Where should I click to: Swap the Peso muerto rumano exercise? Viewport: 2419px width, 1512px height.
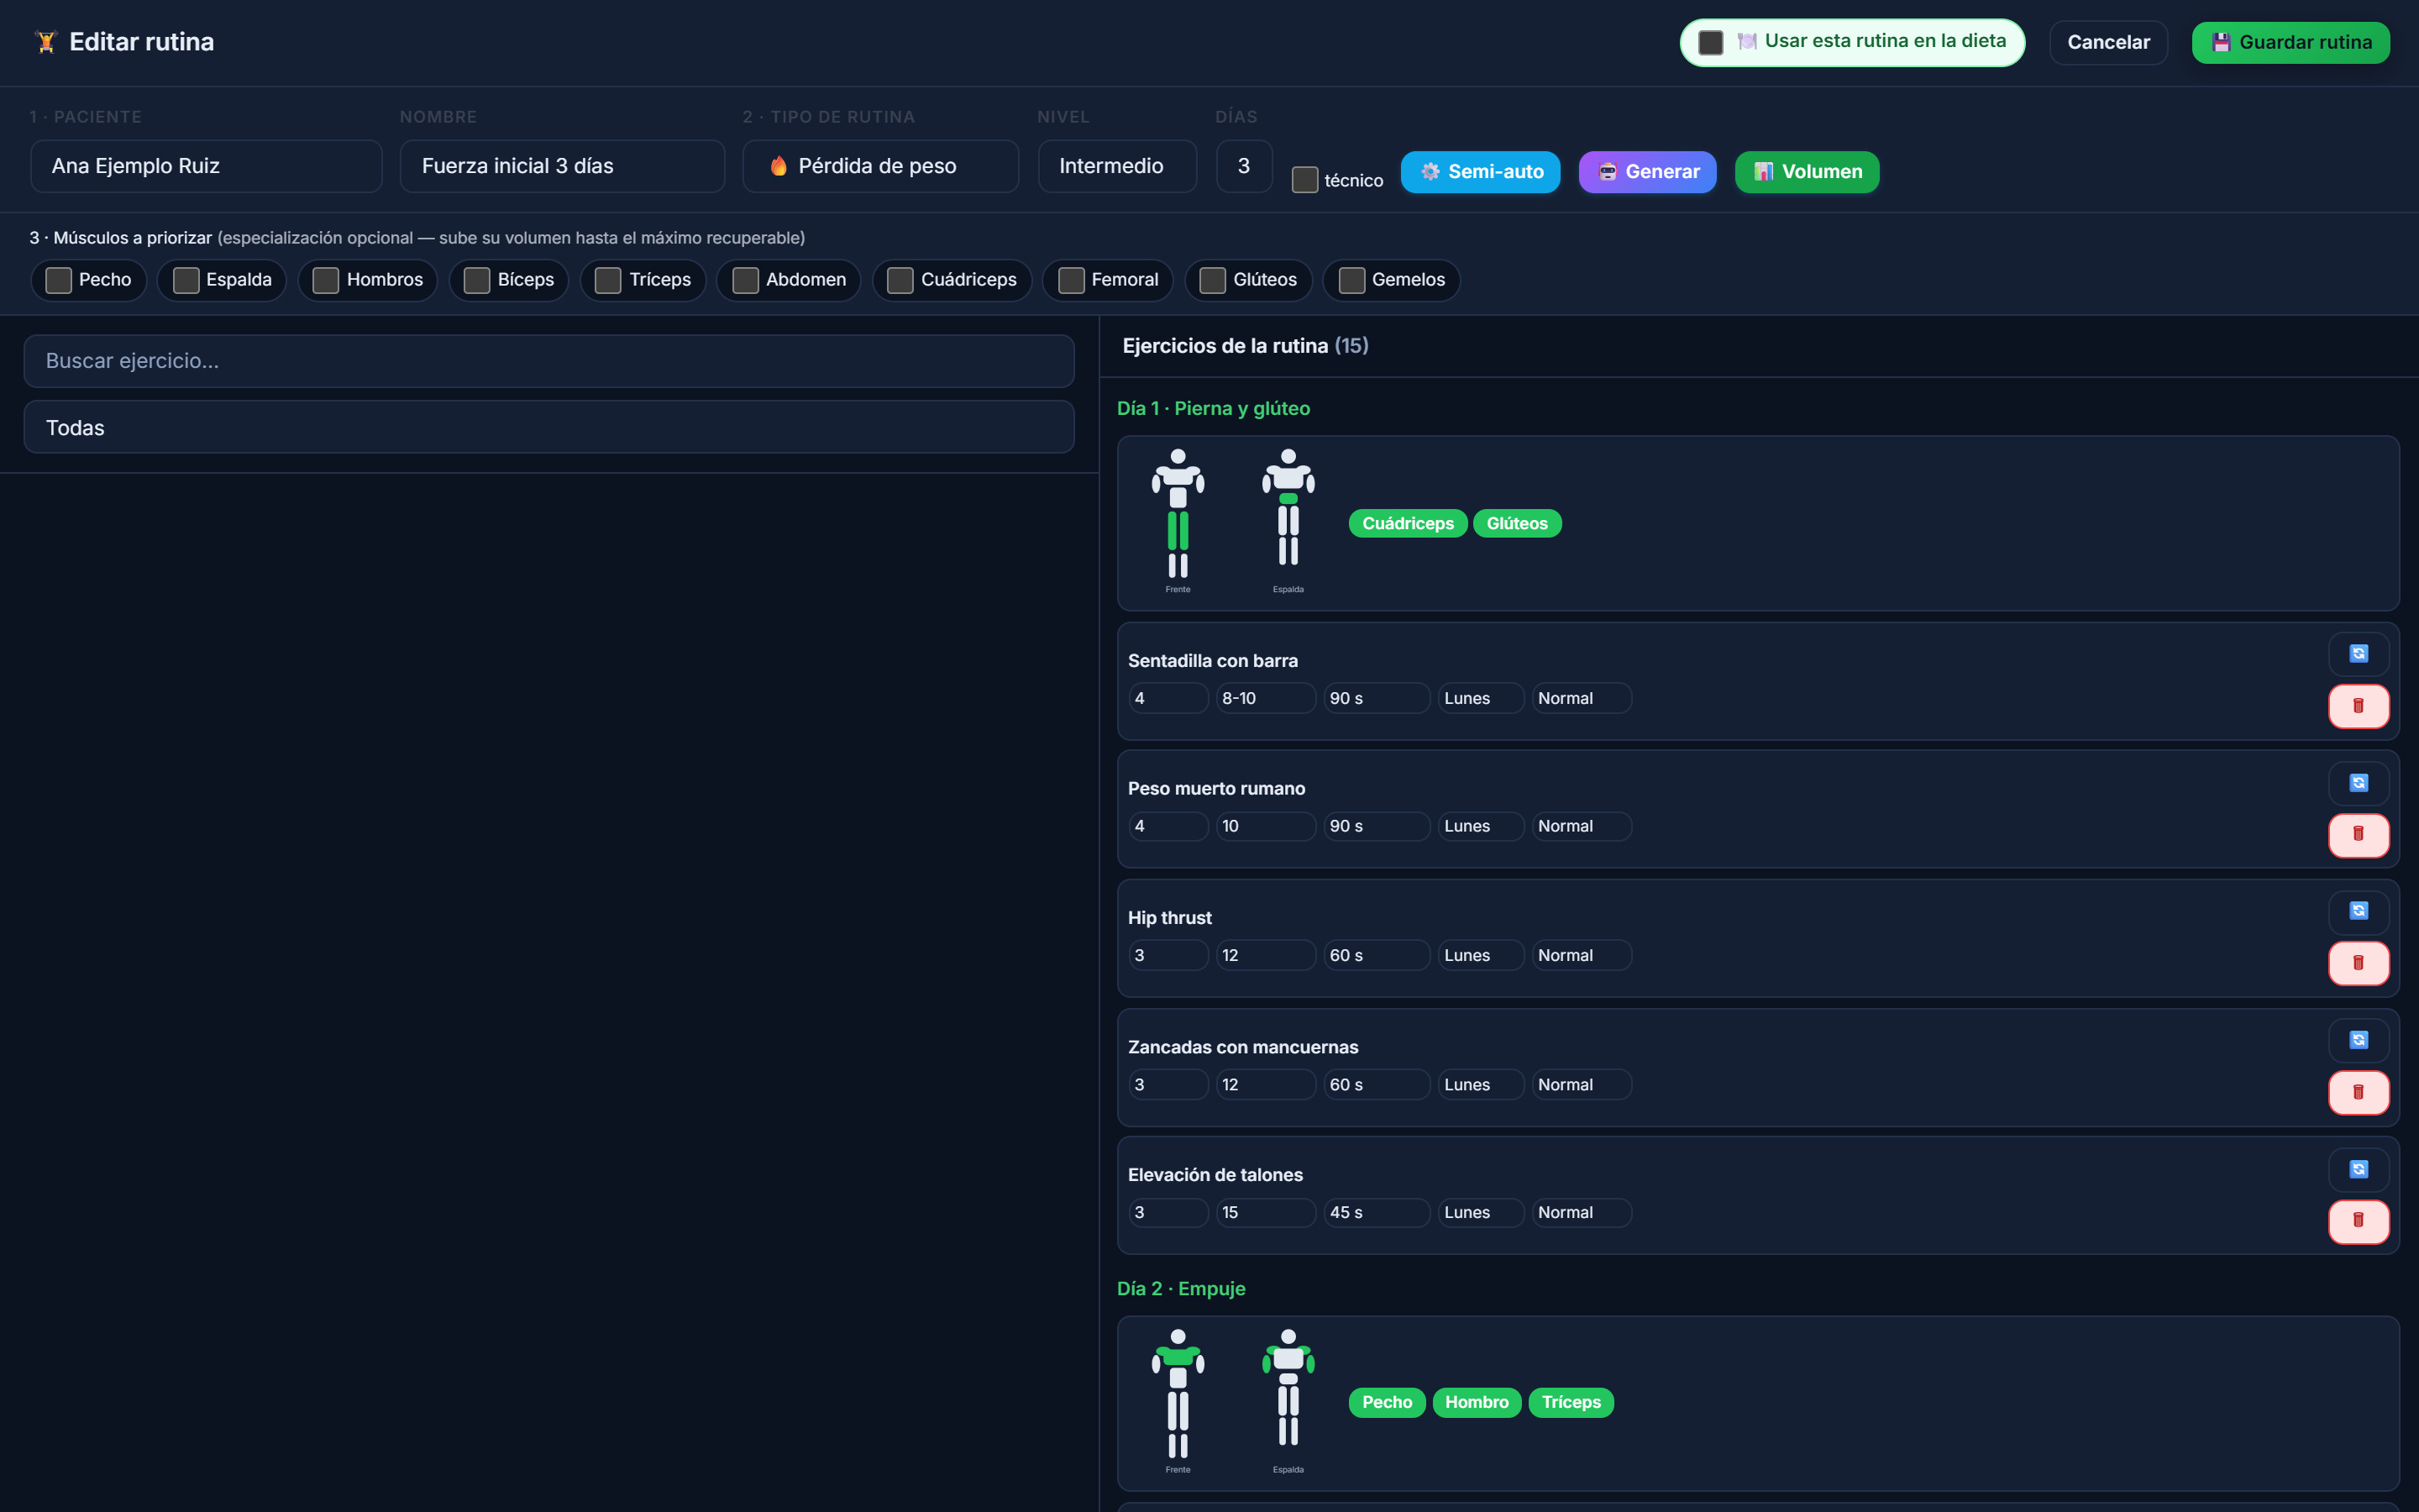[x=2358, y=783]
